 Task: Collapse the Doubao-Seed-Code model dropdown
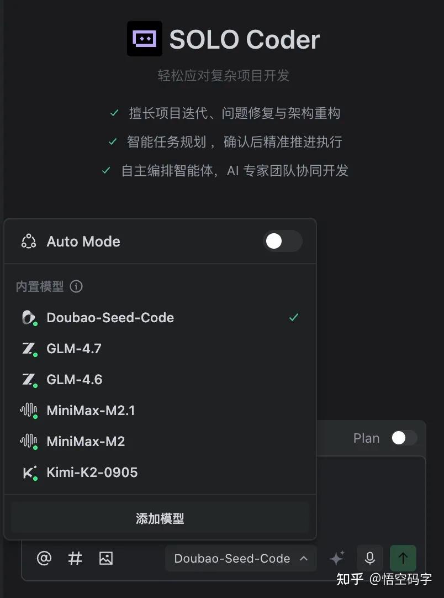(241, 558)
